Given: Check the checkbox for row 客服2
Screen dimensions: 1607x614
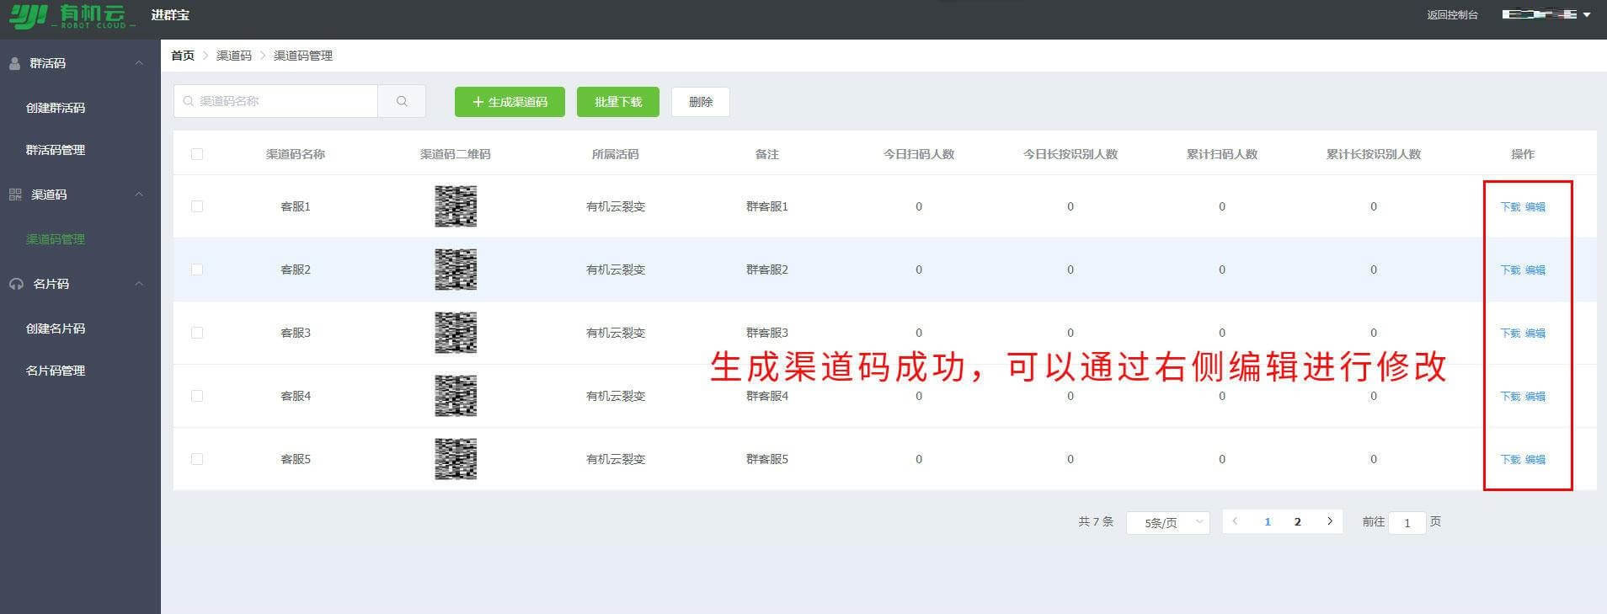Looking at the screenshot, I should (197, 270).
